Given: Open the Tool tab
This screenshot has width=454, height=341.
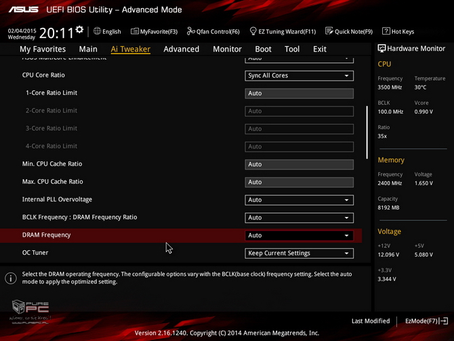Looking at the screenshot, I should 292,49.
